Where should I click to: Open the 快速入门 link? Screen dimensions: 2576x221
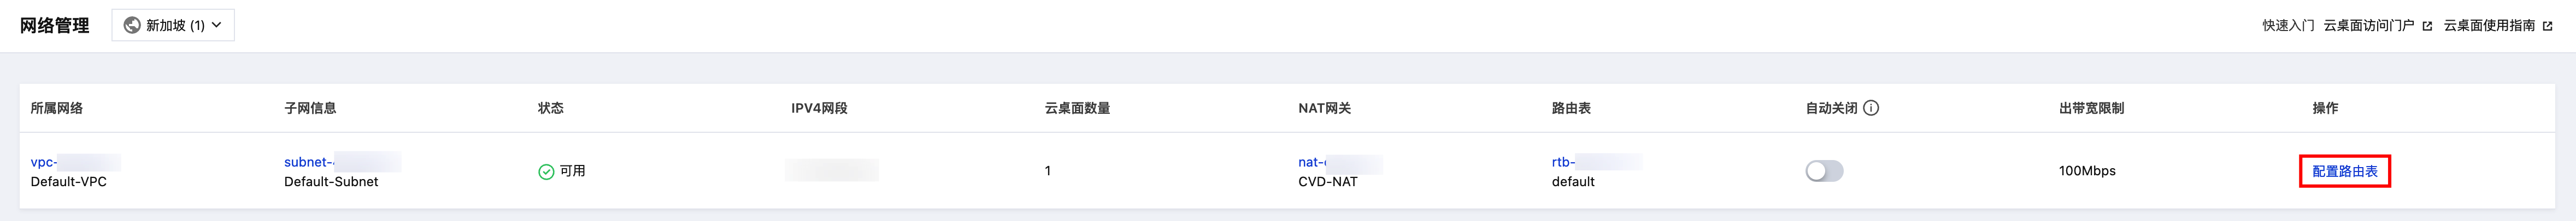2288,26
